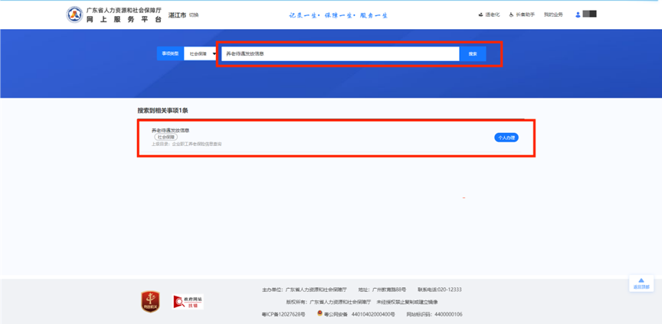
Task: Click the 粤公网安备 44010402000400号 link
Action: tap(362, 314)
